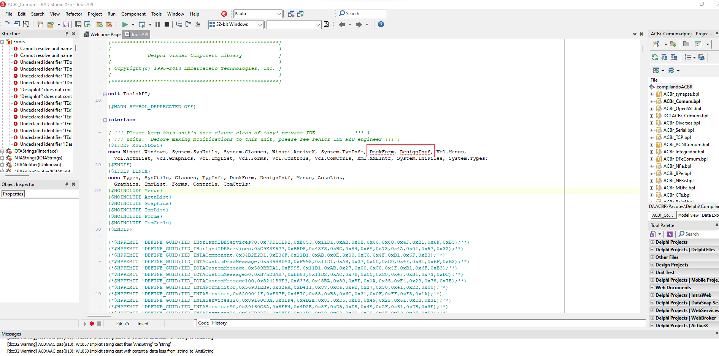Open the 32-bit Windows platform dropdown
Screen dimensions: 719x356
point(260,25)
